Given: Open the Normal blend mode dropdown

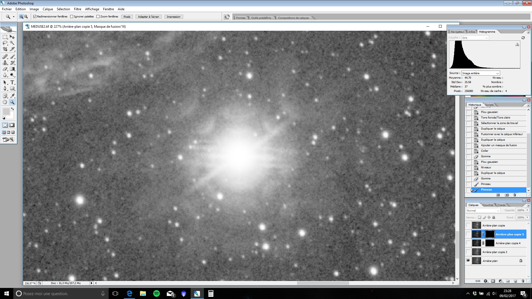Looking at the screenshot, I should pos(483,211).
